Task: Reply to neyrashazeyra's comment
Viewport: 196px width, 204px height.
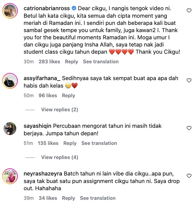Action: (69, 198)
